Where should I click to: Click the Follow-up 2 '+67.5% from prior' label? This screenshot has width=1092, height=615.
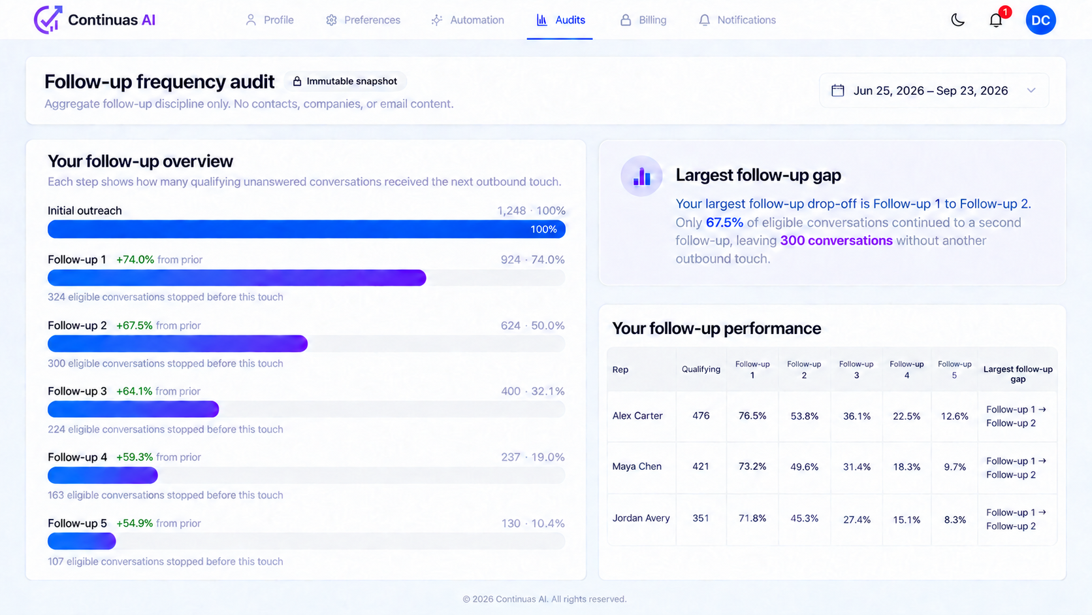[158, 325]
